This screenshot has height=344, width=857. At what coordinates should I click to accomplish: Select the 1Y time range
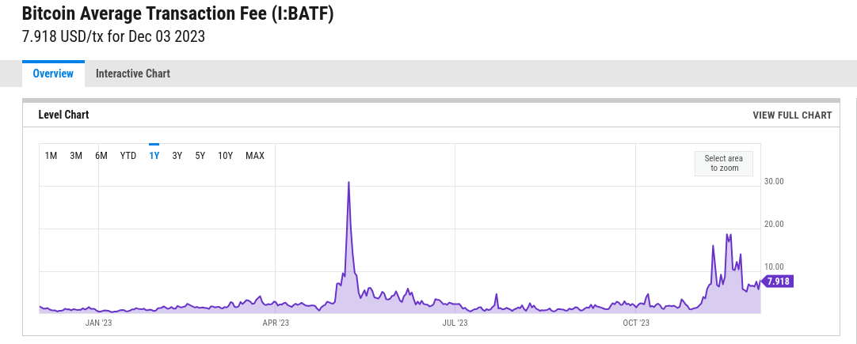(x=154, y=156)
